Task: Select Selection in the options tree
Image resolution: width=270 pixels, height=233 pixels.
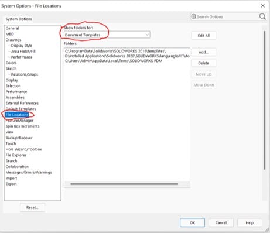Action: [13, 86]
